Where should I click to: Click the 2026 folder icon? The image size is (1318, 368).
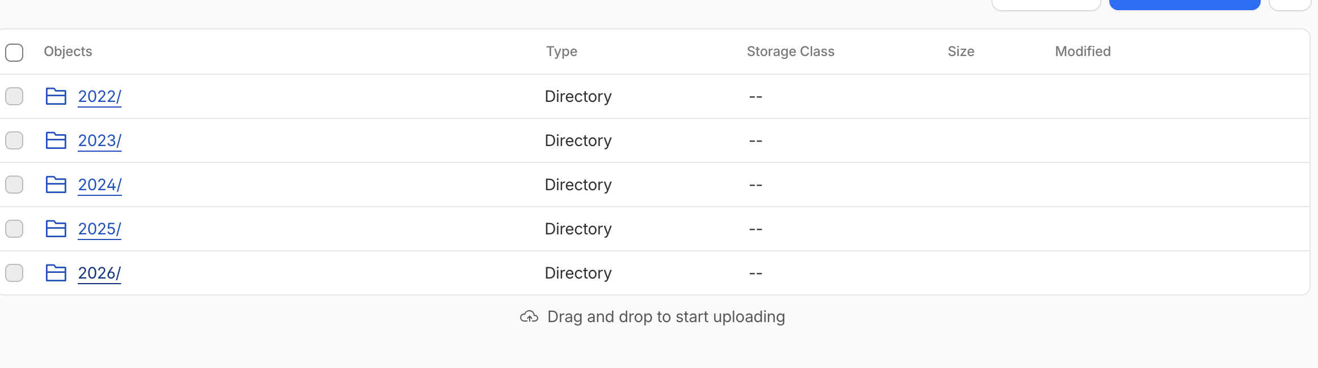pyautogui.click(x=56, y=273)
